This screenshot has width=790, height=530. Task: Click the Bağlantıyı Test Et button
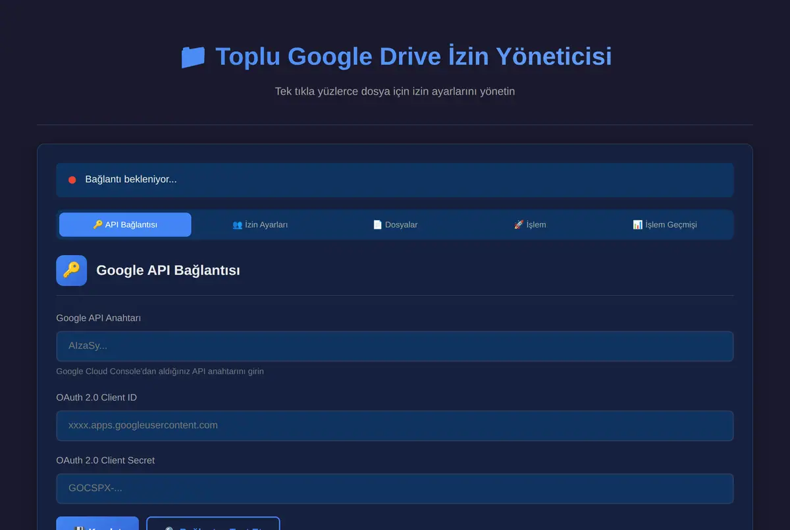213,523
